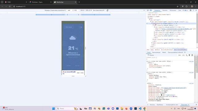
Task: Open the Sources tab in DevTools
Action: (x=173, y=10)
